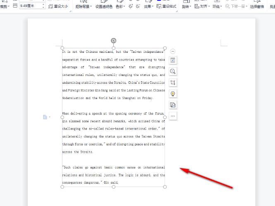
Task: Click the three dots more options button
Action: point(173,116)
